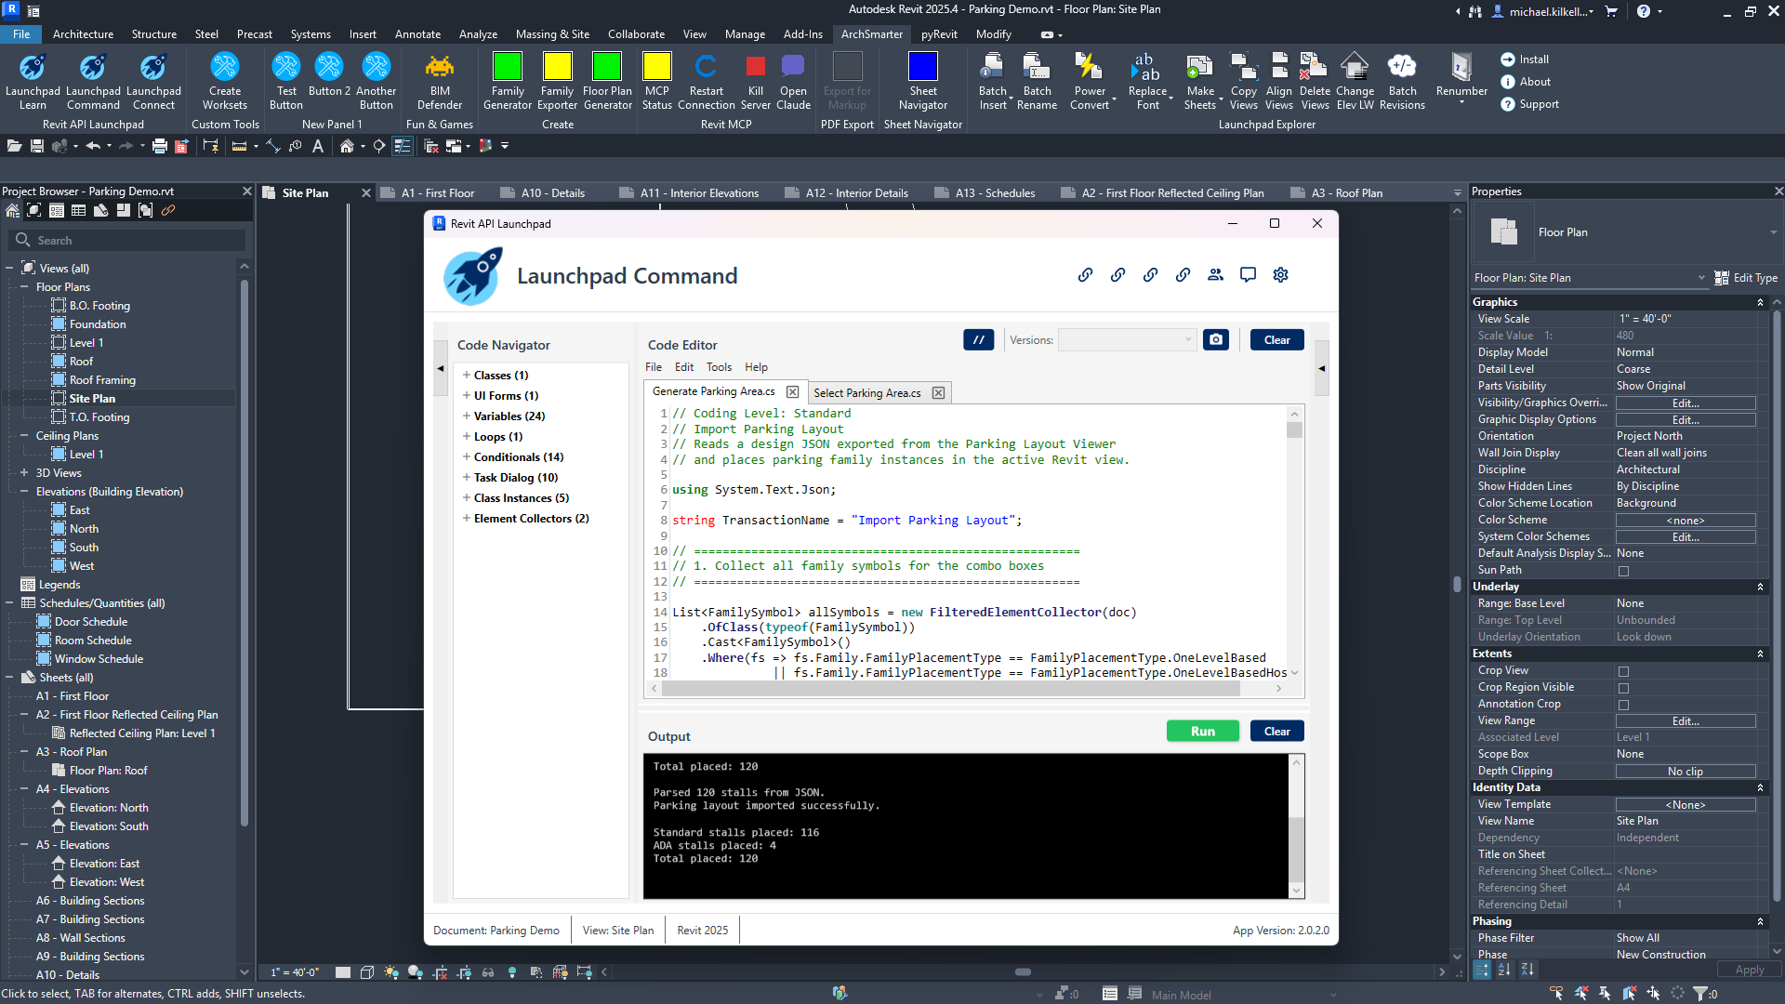This screenshot has width=1785, height=1004.
Task: Switch to Select Parking Area.cs tab
Action: tap(866, 393)
